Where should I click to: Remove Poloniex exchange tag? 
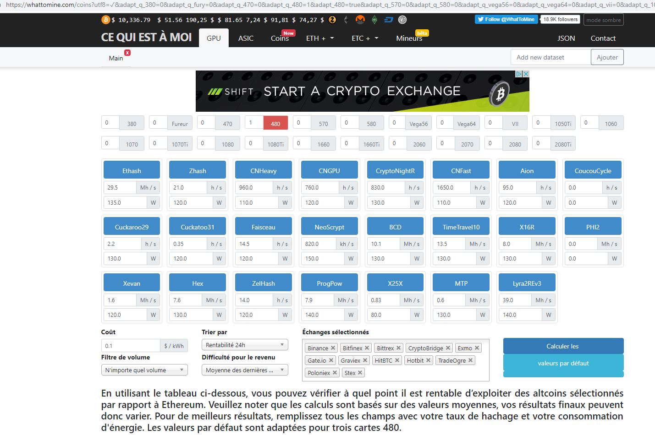pyautogui.click(x=335, y=373)
